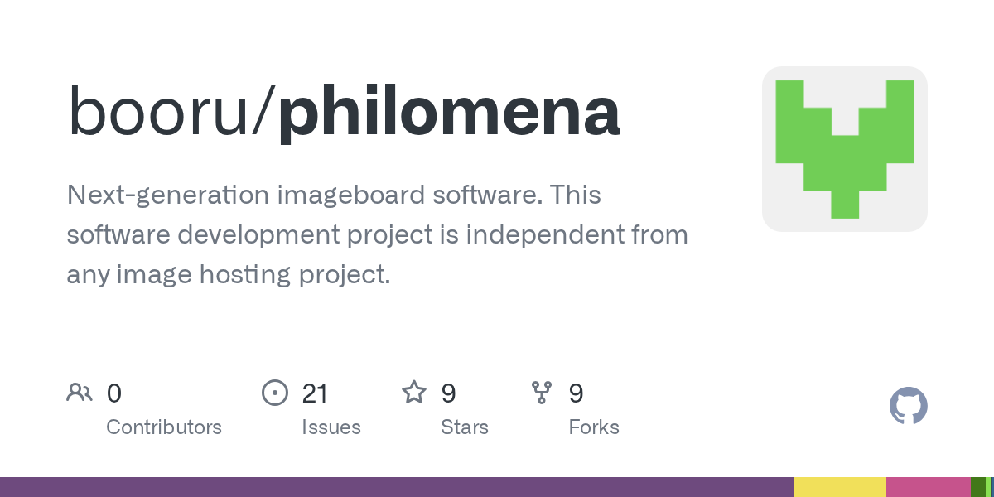Screen dimensions: 994x497
Task: Click the purple language bar segment
Action: click(396, 487)
